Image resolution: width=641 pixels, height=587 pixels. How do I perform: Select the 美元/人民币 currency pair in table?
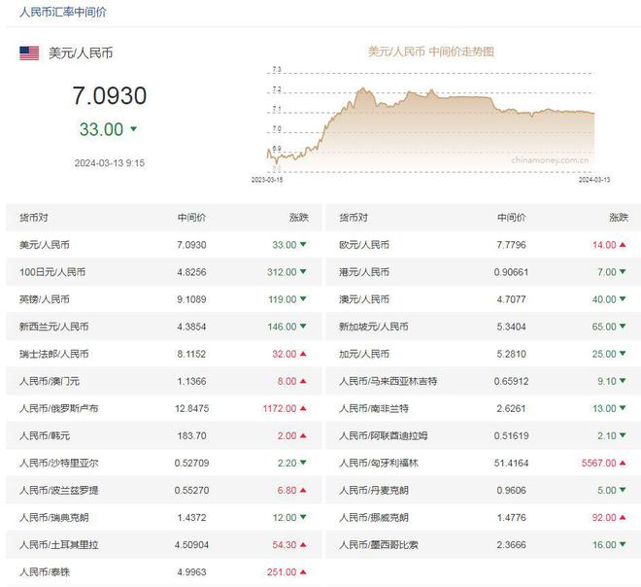(x=45, y=245)
